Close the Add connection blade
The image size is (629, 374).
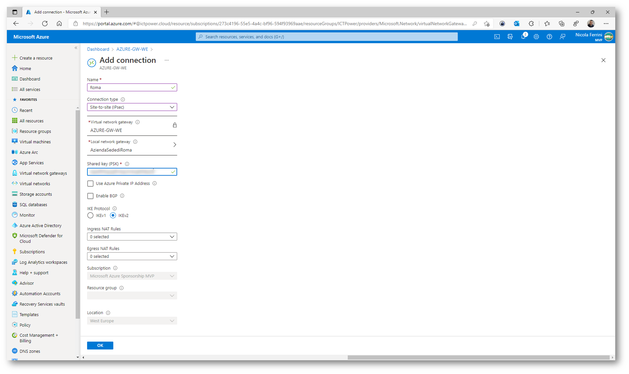[603, 60]
